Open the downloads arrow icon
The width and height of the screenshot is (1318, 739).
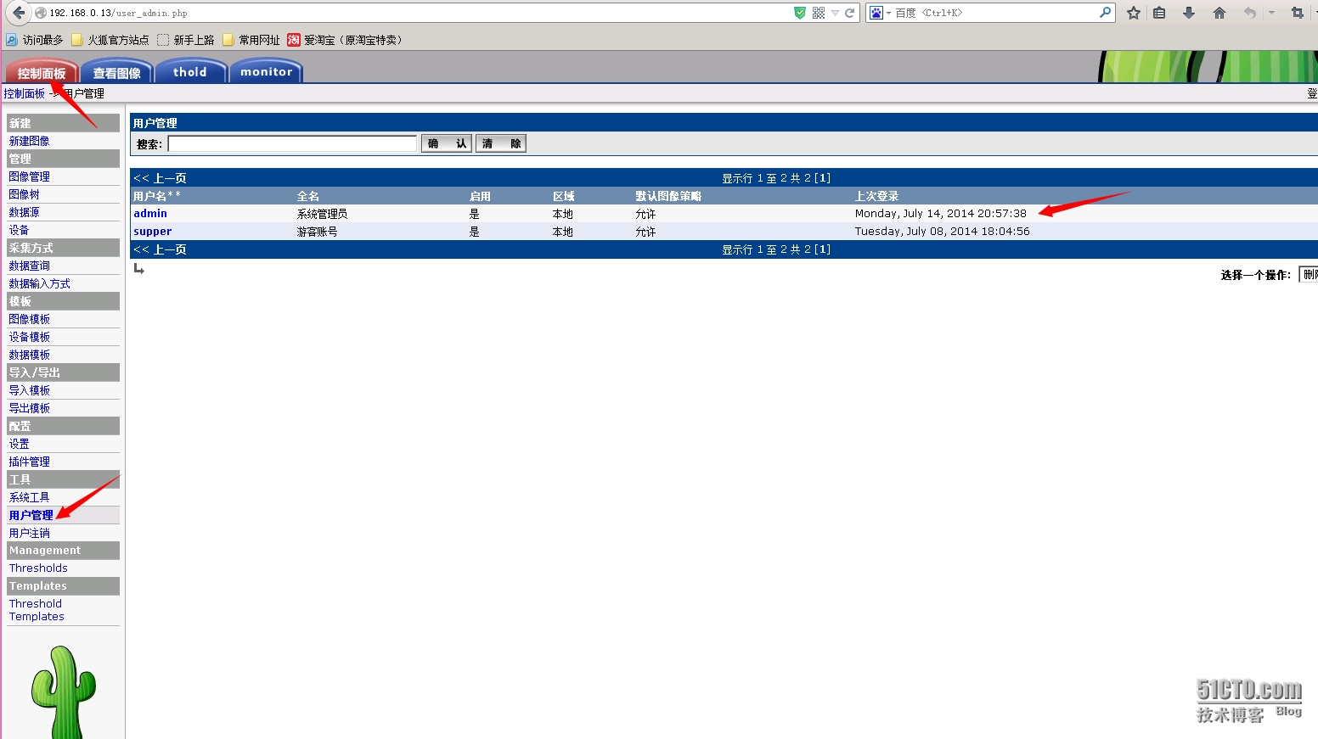1189,13
